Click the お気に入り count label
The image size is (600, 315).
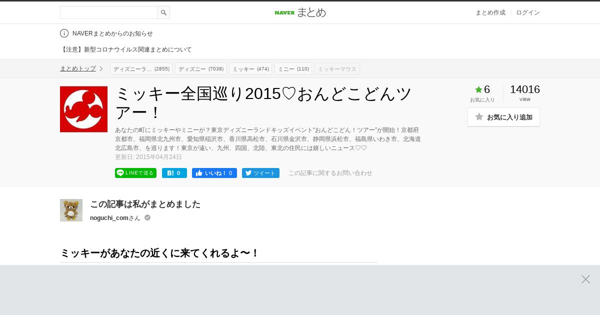pyautogui.click(x=482, y=99)
